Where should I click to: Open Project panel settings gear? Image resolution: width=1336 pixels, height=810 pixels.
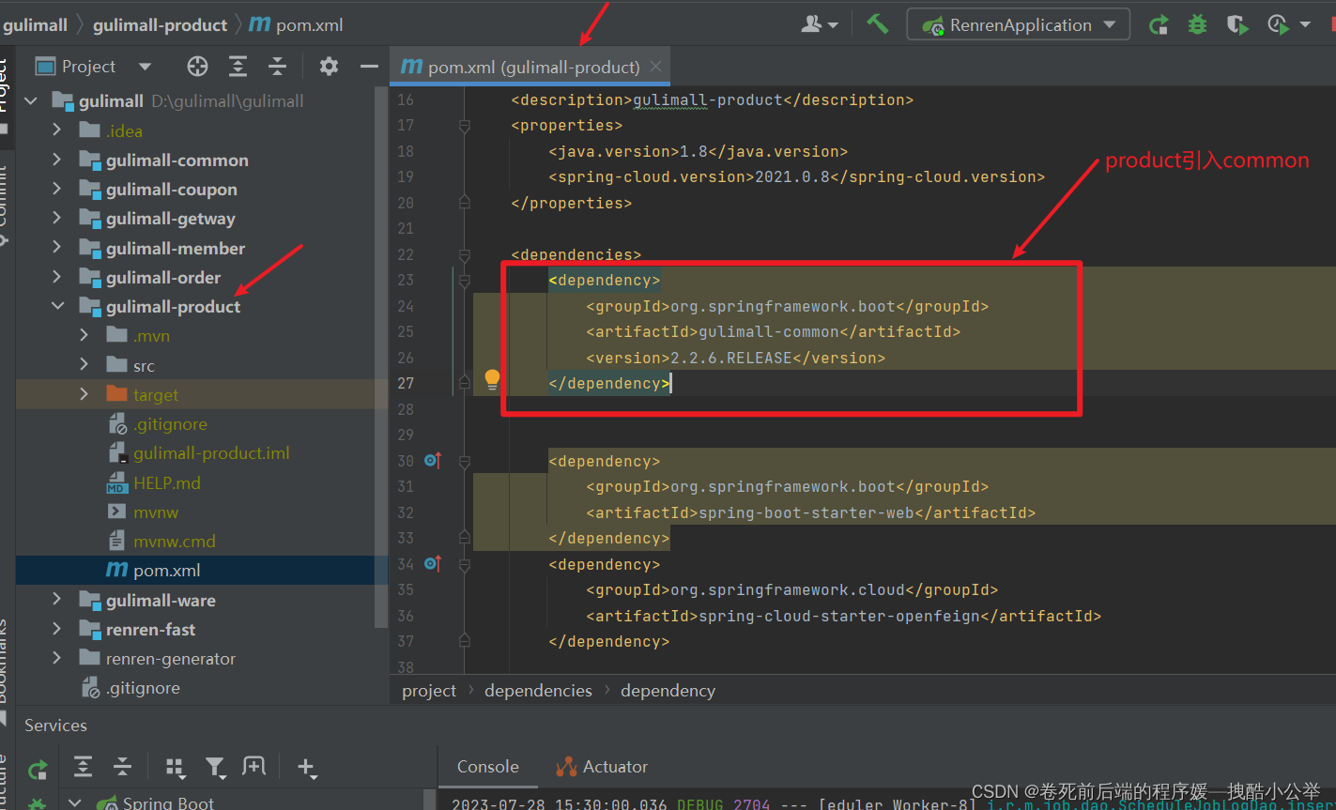(x=328, y=66)
